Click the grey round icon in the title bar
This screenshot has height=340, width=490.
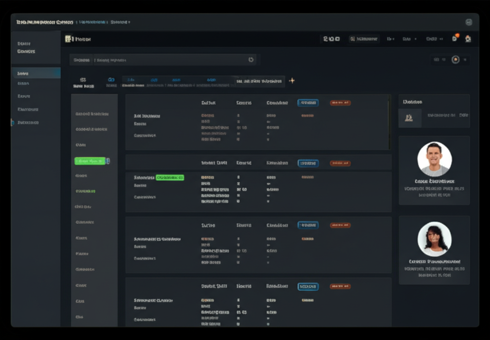pyautogui.click(x=468, y=22)
